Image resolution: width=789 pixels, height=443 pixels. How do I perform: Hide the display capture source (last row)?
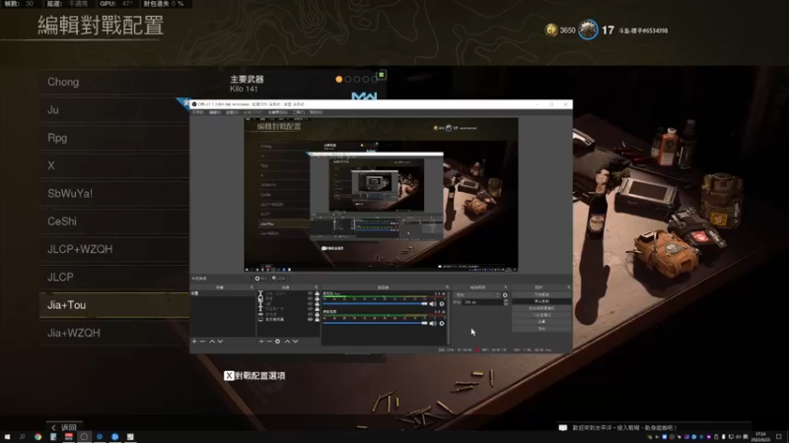click(x=310, y=319)
